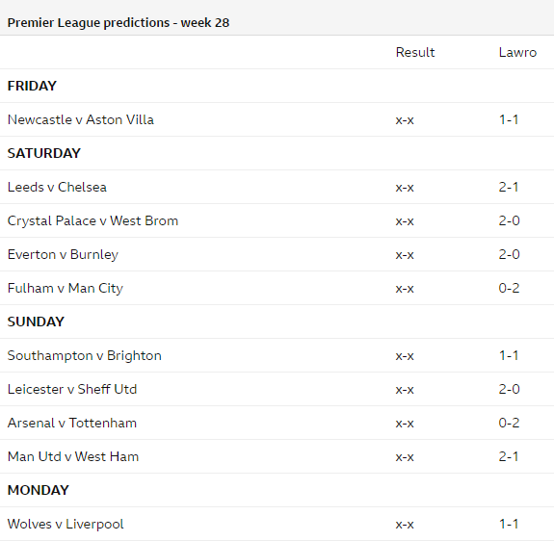Viewport: 554px width, 541px height.
Task: Click Lawro's 2-1 prediction for Man Utd match
Action: pos(509,456)
